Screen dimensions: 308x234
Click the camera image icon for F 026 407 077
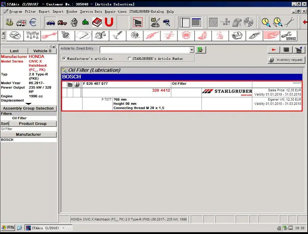(70, 85)
